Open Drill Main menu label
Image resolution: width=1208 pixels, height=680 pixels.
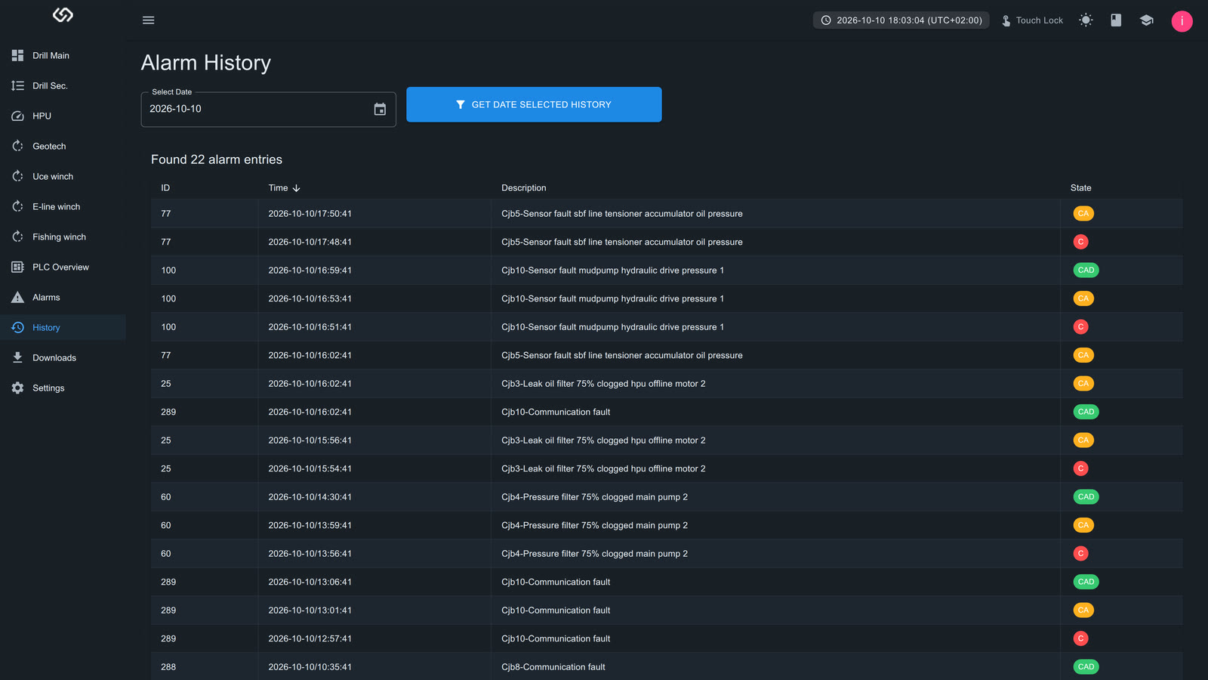51,55
